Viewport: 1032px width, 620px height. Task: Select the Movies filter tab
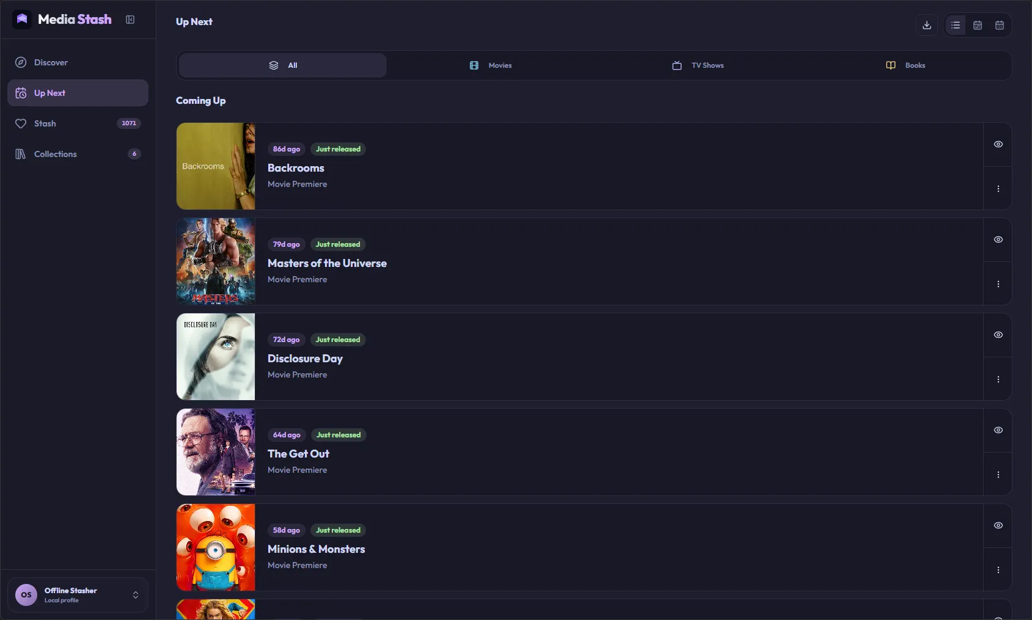(491, 65)
